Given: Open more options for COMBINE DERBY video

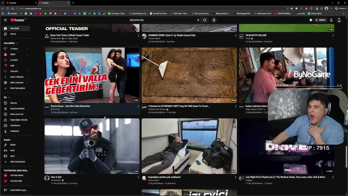Looking at the screenshot, I should point(235,35).
